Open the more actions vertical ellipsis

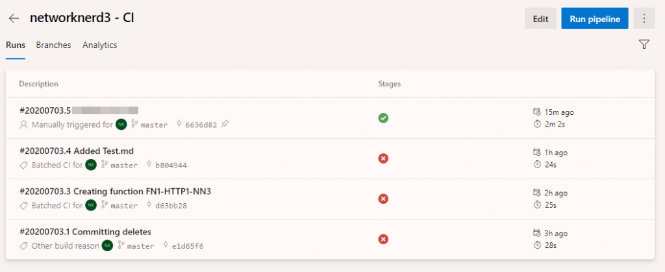tap(644, 18)
